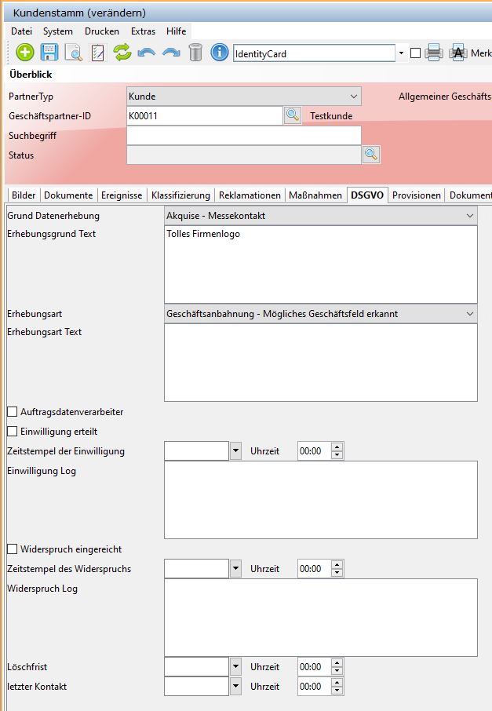Click the redo arrow in the toolbar
The width and height of the screenshot is (492, 711).
pyautogui.click(x=171, y=53)
